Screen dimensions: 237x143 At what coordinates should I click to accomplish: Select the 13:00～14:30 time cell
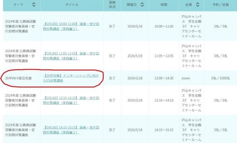click(164, 78)
